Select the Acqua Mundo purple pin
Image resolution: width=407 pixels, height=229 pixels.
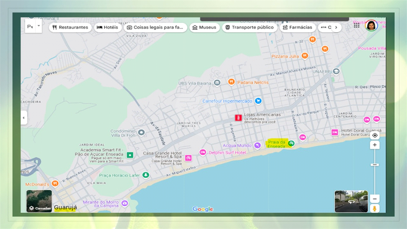pyautogui.click(x=257, y=145)
